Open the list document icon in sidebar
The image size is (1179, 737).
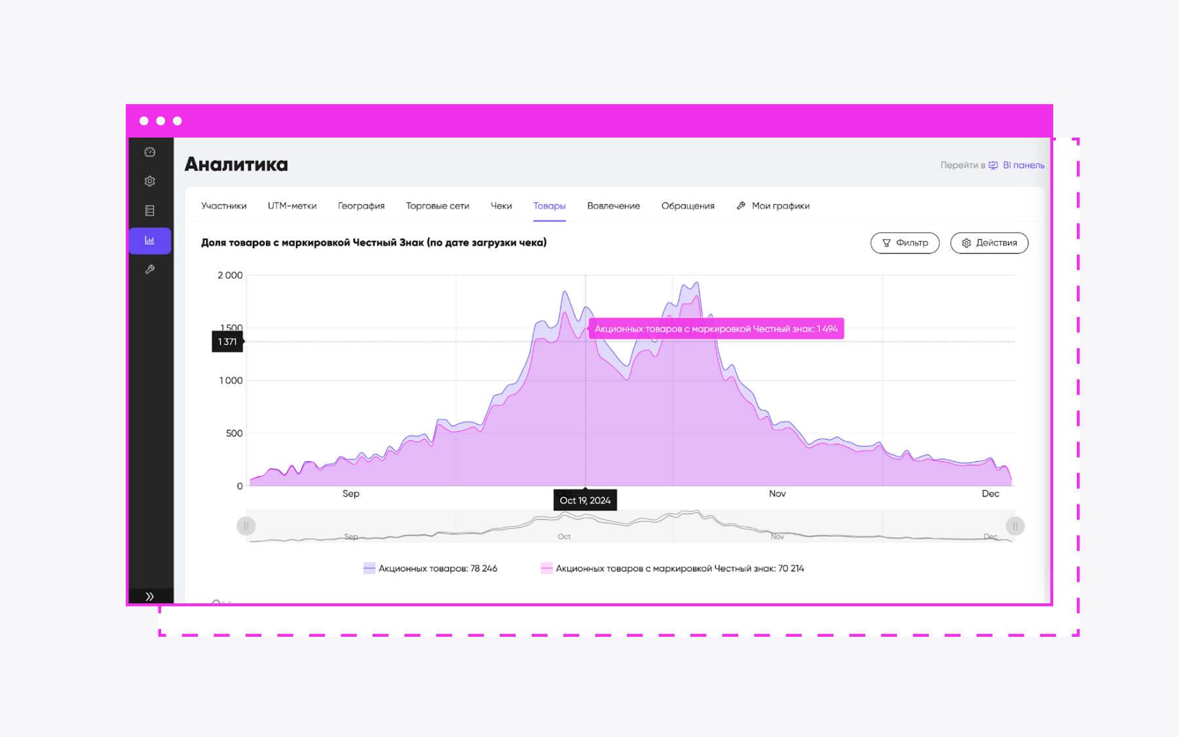coord(150,211)
